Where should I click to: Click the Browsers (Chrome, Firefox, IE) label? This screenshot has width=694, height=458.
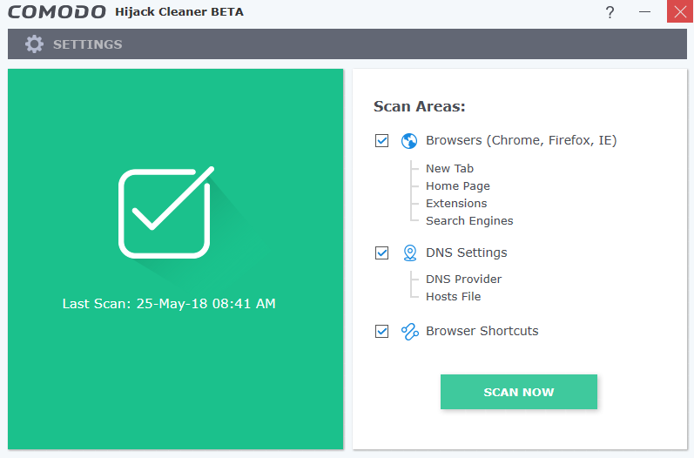click(x=521, y=141)
